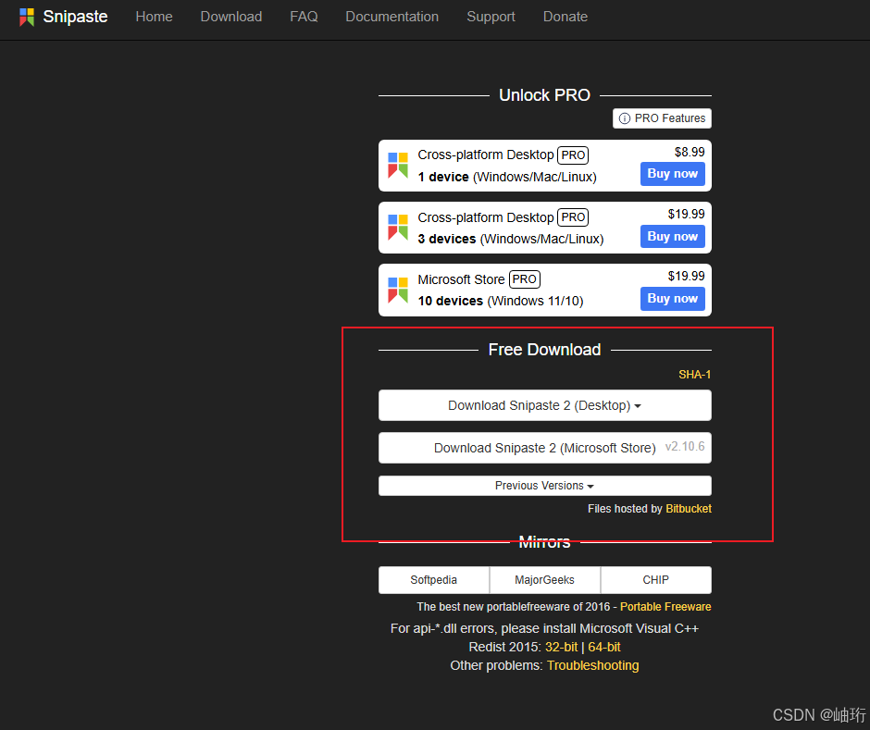Screen dimensions: 870x730
Task: Open the Home nav item
Action: [154, 17]
